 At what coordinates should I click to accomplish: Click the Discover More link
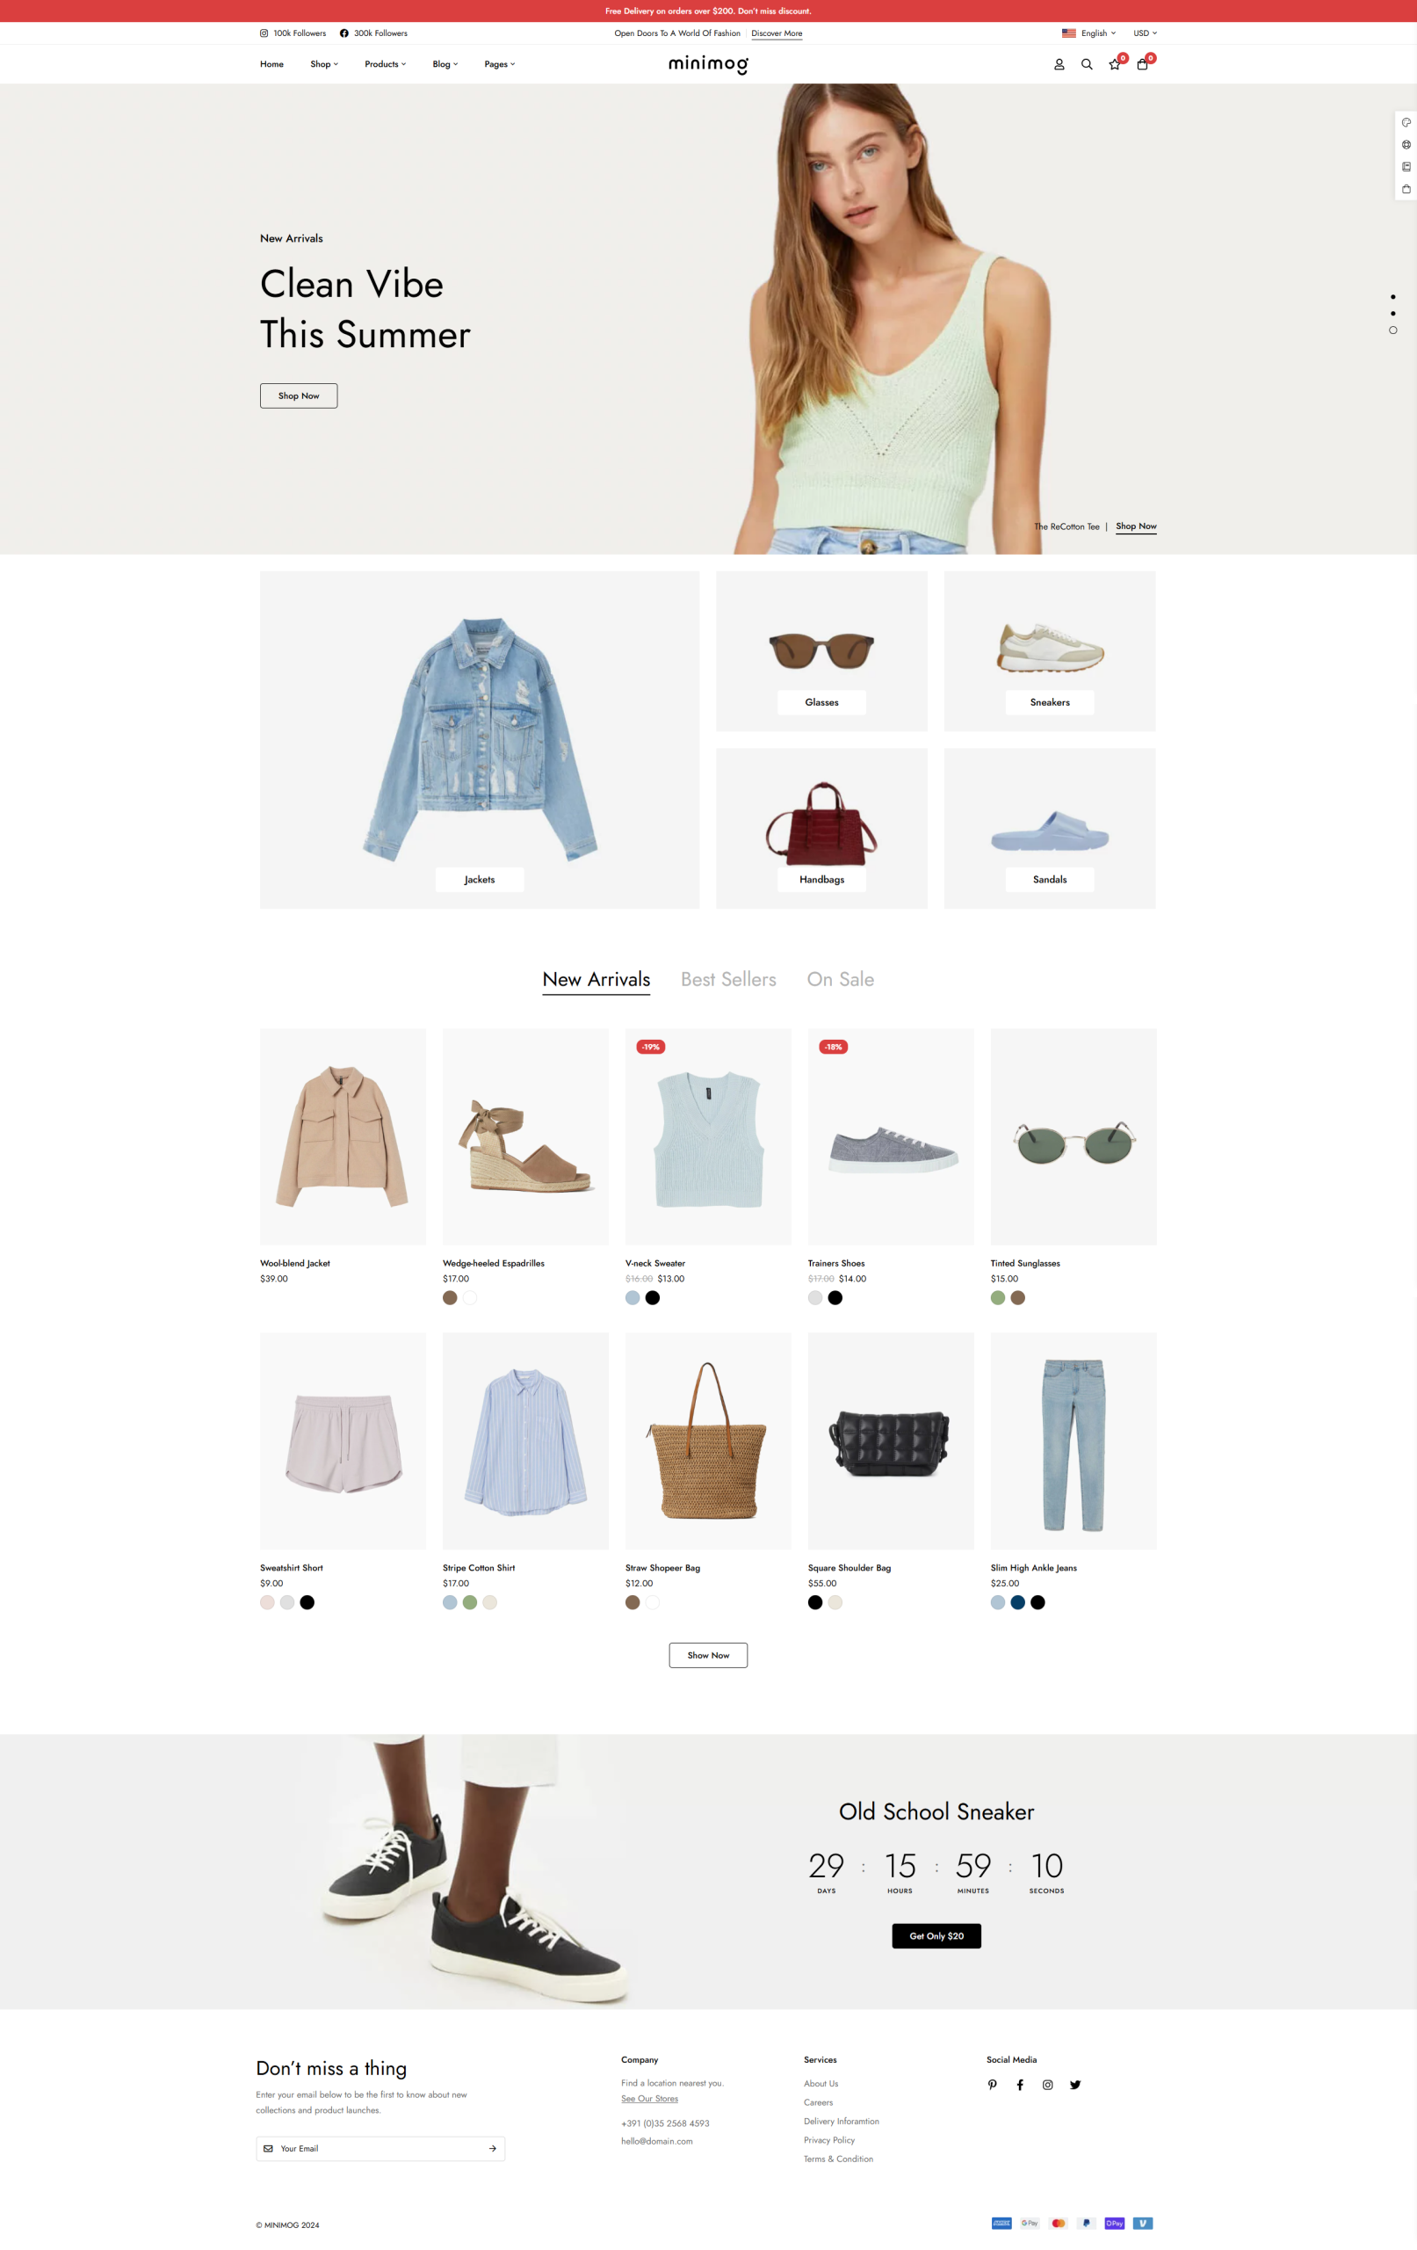(x=777, y=33)
